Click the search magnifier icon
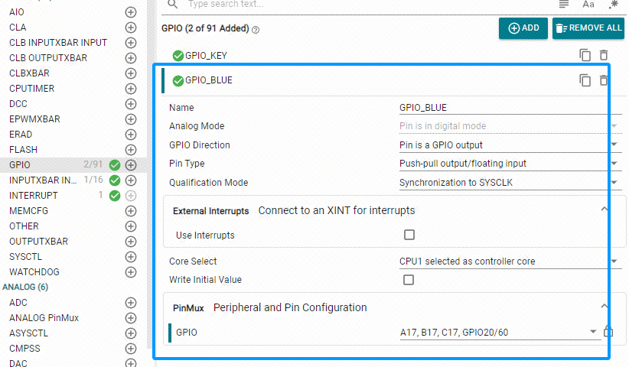Screen dimensions: 629x367 tap(172, 5)
